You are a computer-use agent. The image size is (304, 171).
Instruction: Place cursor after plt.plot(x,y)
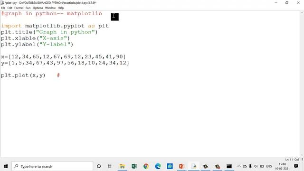pos(46,75)
